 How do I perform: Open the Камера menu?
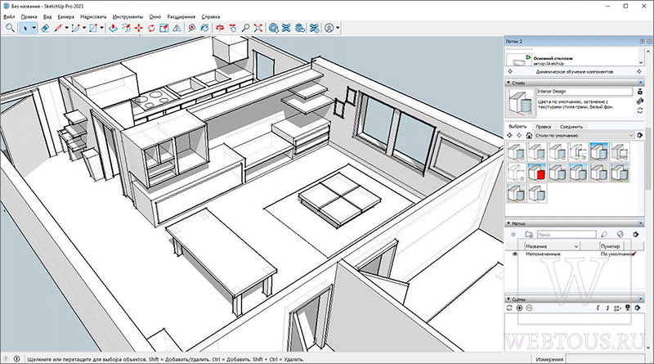pyautogui.click(x=66, y=16)
